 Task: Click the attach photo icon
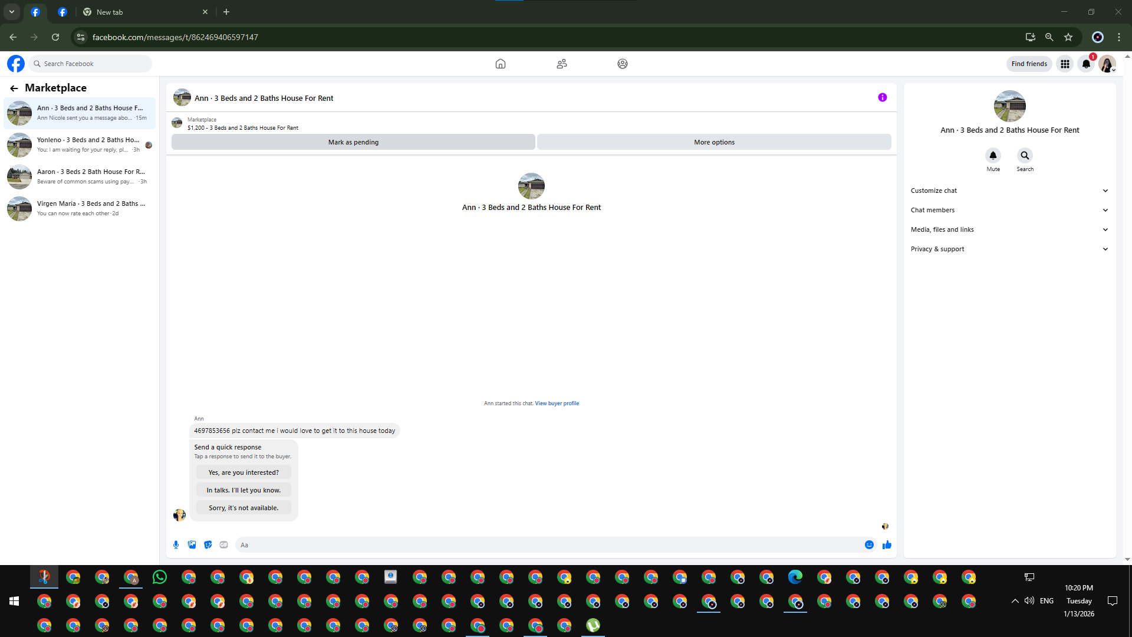click(x=192, y=545)
